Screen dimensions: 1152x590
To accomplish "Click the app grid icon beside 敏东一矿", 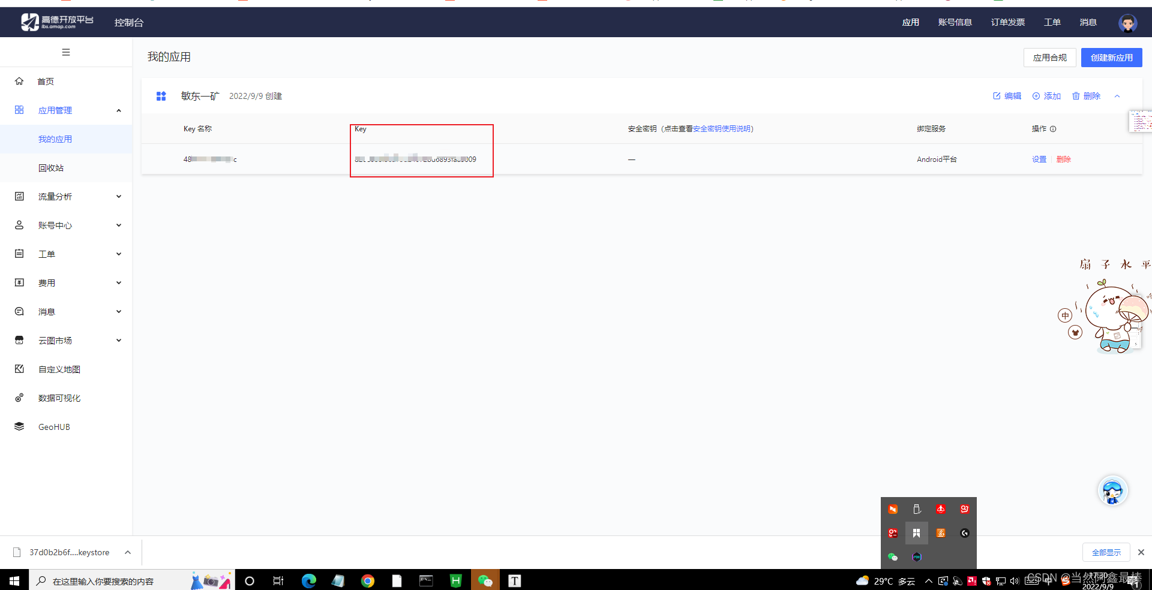I will (161, 96).
